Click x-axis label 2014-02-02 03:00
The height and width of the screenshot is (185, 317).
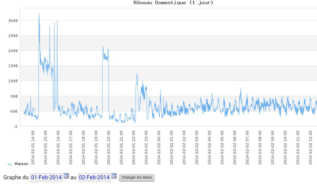pyautogui.click(x=197, y=148)
